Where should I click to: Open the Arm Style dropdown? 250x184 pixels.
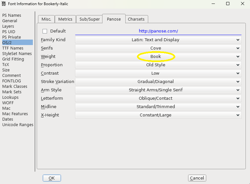[158, 90]
